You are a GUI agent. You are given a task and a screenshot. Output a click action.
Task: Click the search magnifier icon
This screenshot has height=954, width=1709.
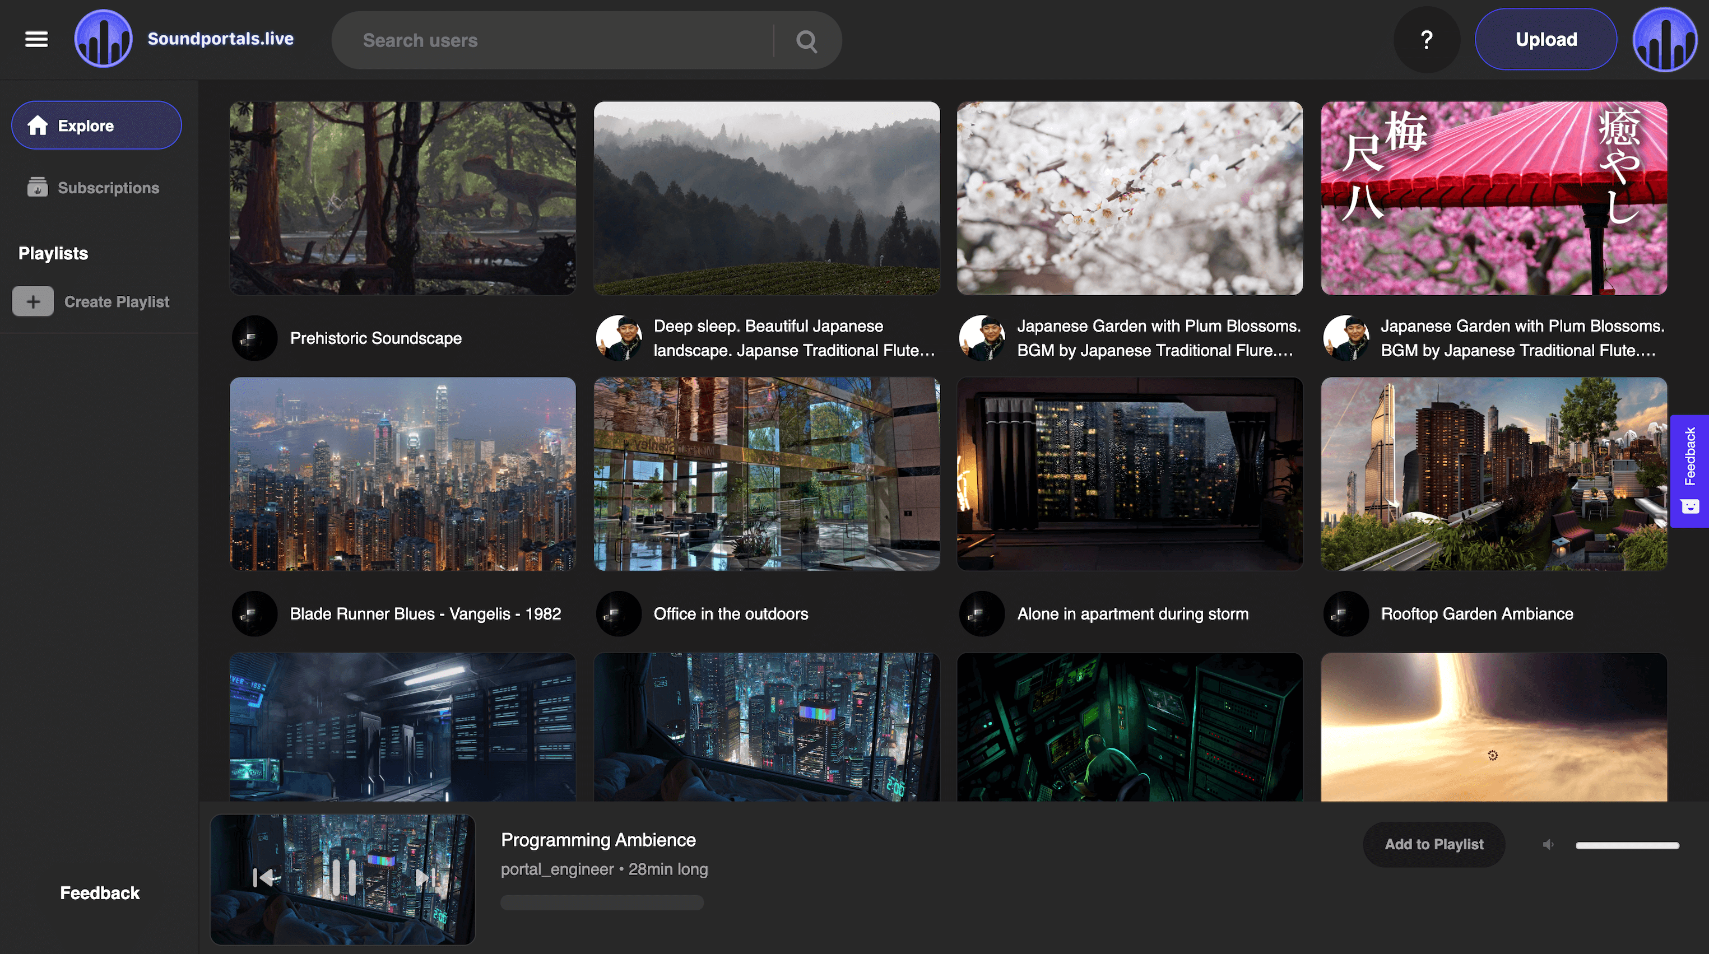(806, 41)
